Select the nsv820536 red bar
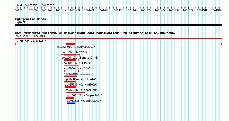Screen dimensions: 229x121 pos(71,76)
